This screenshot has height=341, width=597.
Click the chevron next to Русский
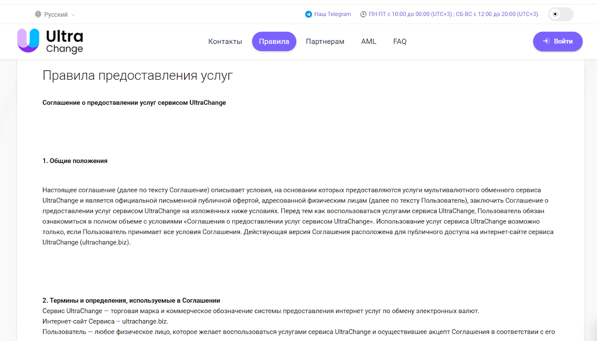74,15
